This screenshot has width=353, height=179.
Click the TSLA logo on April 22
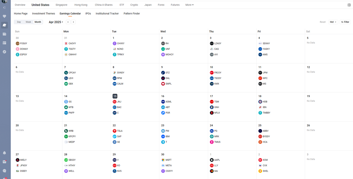114,131
